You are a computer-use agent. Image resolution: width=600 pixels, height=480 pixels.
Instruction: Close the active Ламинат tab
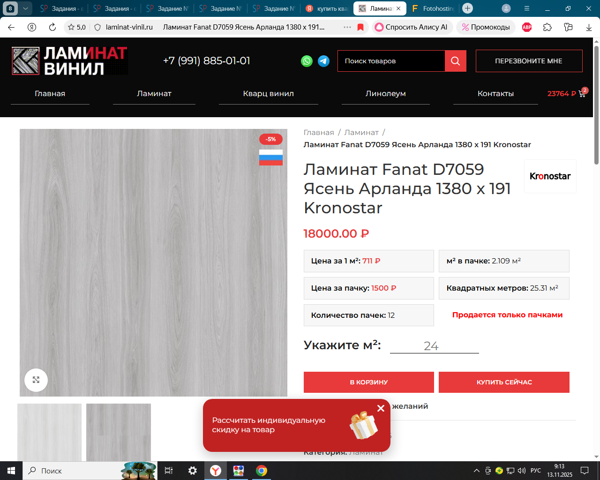[398, 8]
